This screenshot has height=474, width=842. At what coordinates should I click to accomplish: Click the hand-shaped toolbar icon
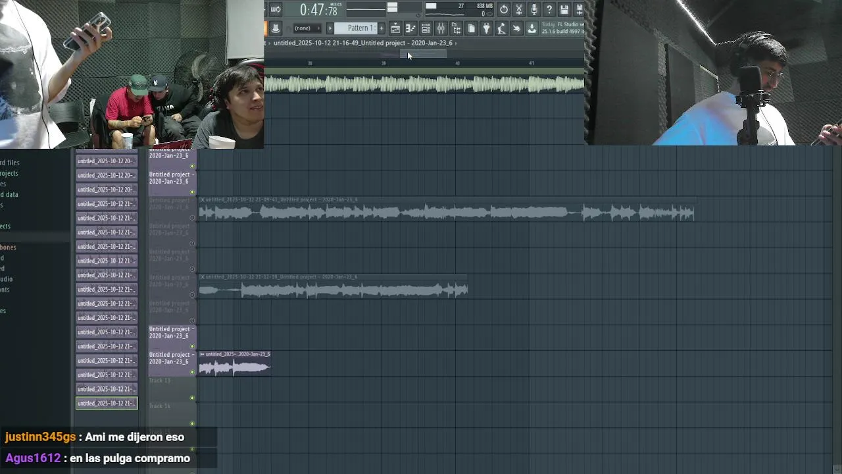(x=516, y=28)
